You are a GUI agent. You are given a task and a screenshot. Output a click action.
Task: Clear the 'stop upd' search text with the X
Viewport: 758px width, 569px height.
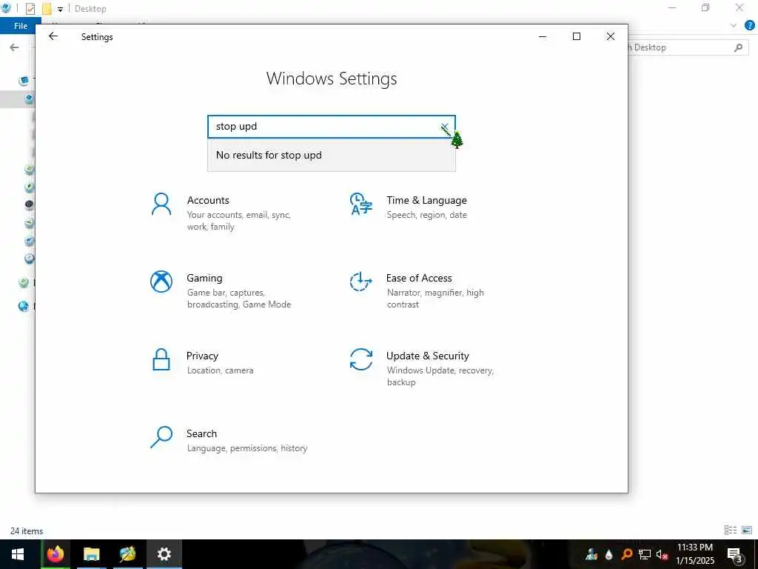point(445,127)
